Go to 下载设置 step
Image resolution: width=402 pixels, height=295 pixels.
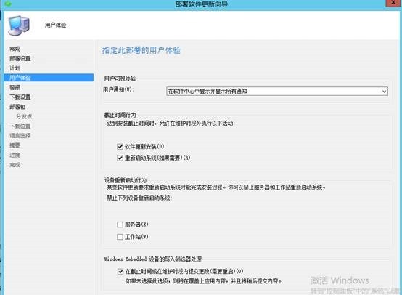point(20,97)
